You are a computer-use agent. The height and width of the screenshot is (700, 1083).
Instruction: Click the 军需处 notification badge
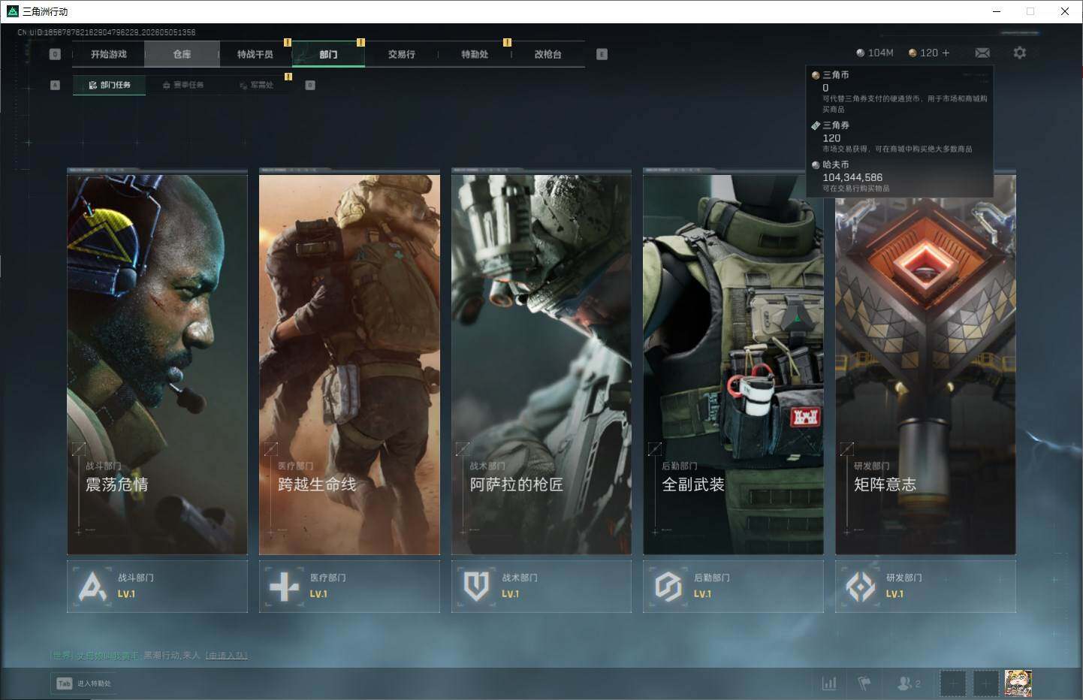click(x=288, y=77)
